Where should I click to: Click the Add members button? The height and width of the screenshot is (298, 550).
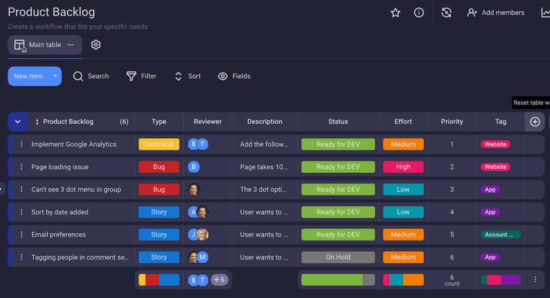pos(496,13)
